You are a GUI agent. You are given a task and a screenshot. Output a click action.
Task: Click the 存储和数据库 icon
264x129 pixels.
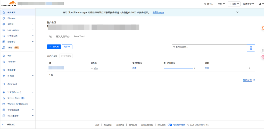(4, 110)
